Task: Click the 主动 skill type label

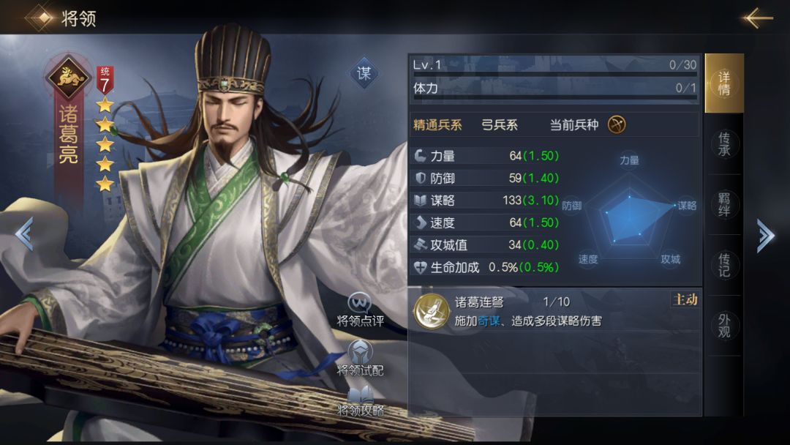Action: (x=685, y=300)
